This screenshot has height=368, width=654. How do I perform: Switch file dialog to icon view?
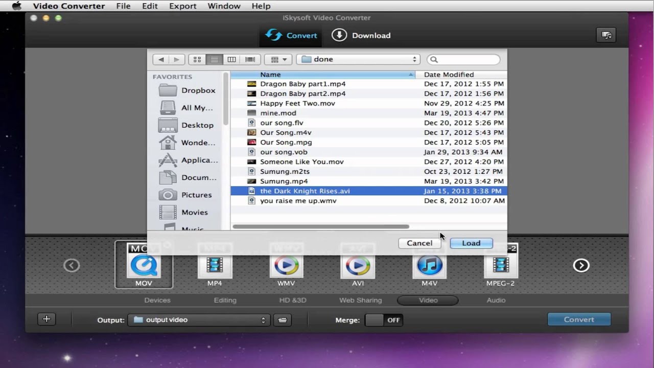pos(197,59)
